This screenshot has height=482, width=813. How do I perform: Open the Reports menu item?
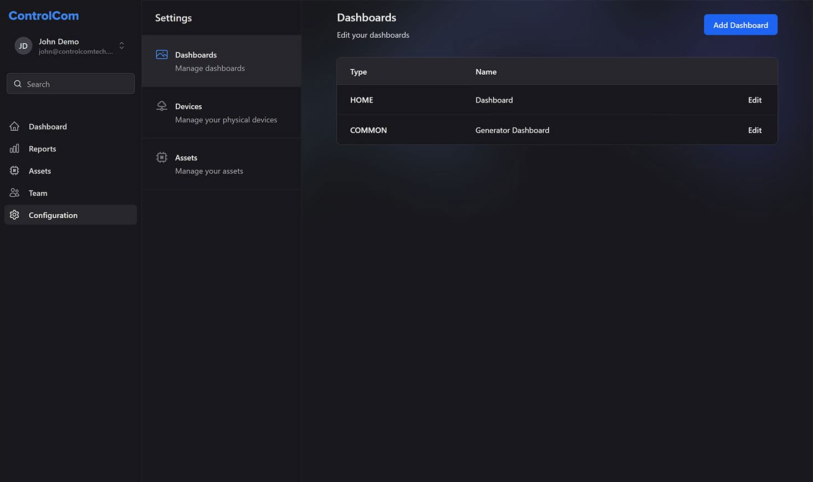(42, 148)
